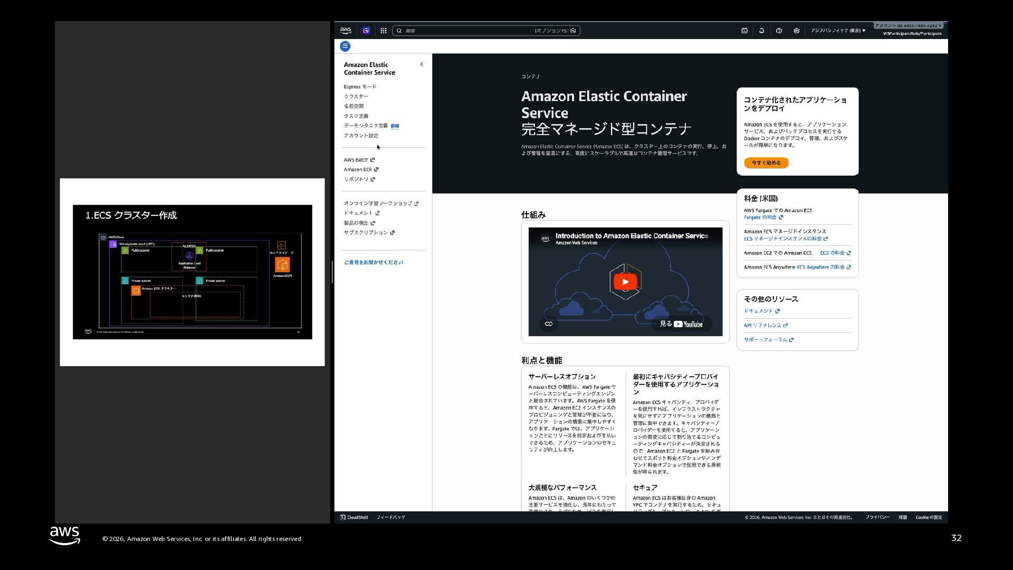Open the notifications bell
1013x570 pixels.
pos(761,31)
